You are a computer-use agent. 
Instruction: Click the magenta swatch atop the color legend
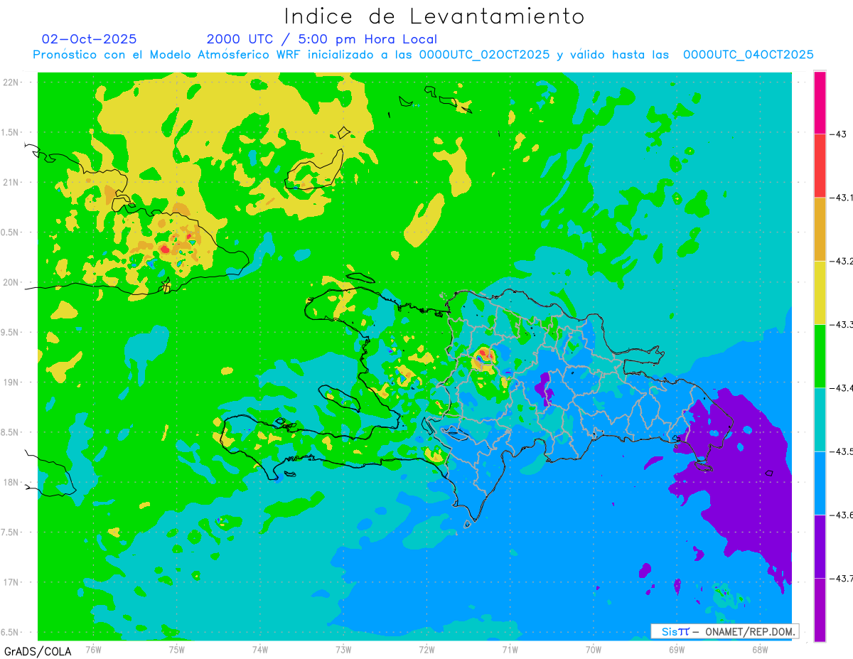point(820,102)
